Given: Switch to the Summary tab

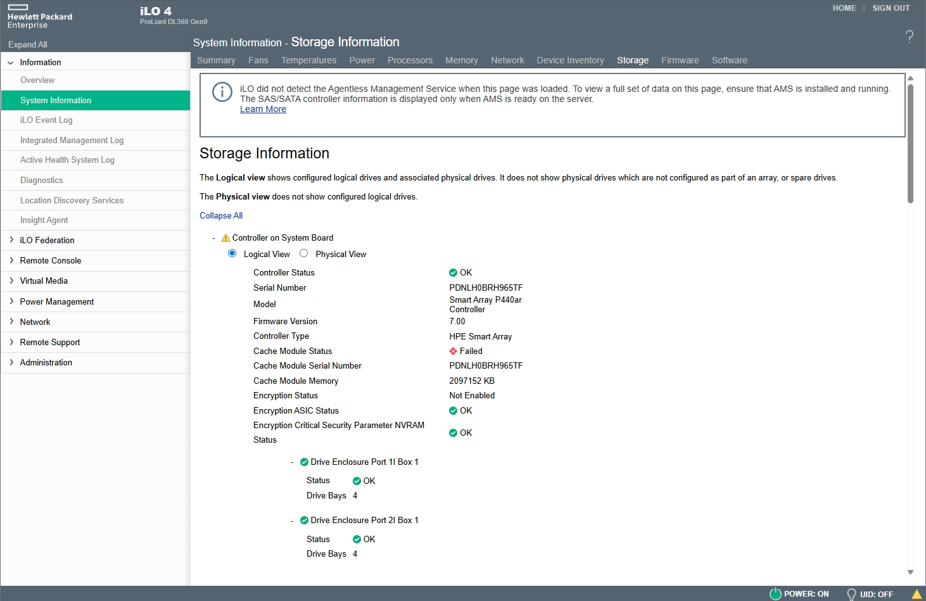Looking at the screenshot, I should tap(216, 60).
